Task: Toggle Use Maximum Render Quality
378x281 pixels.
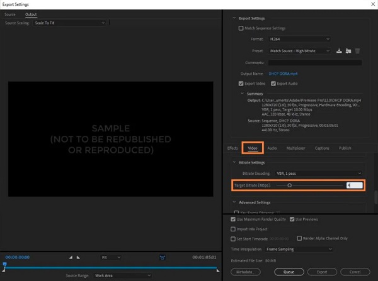Action: pos(233,219)
